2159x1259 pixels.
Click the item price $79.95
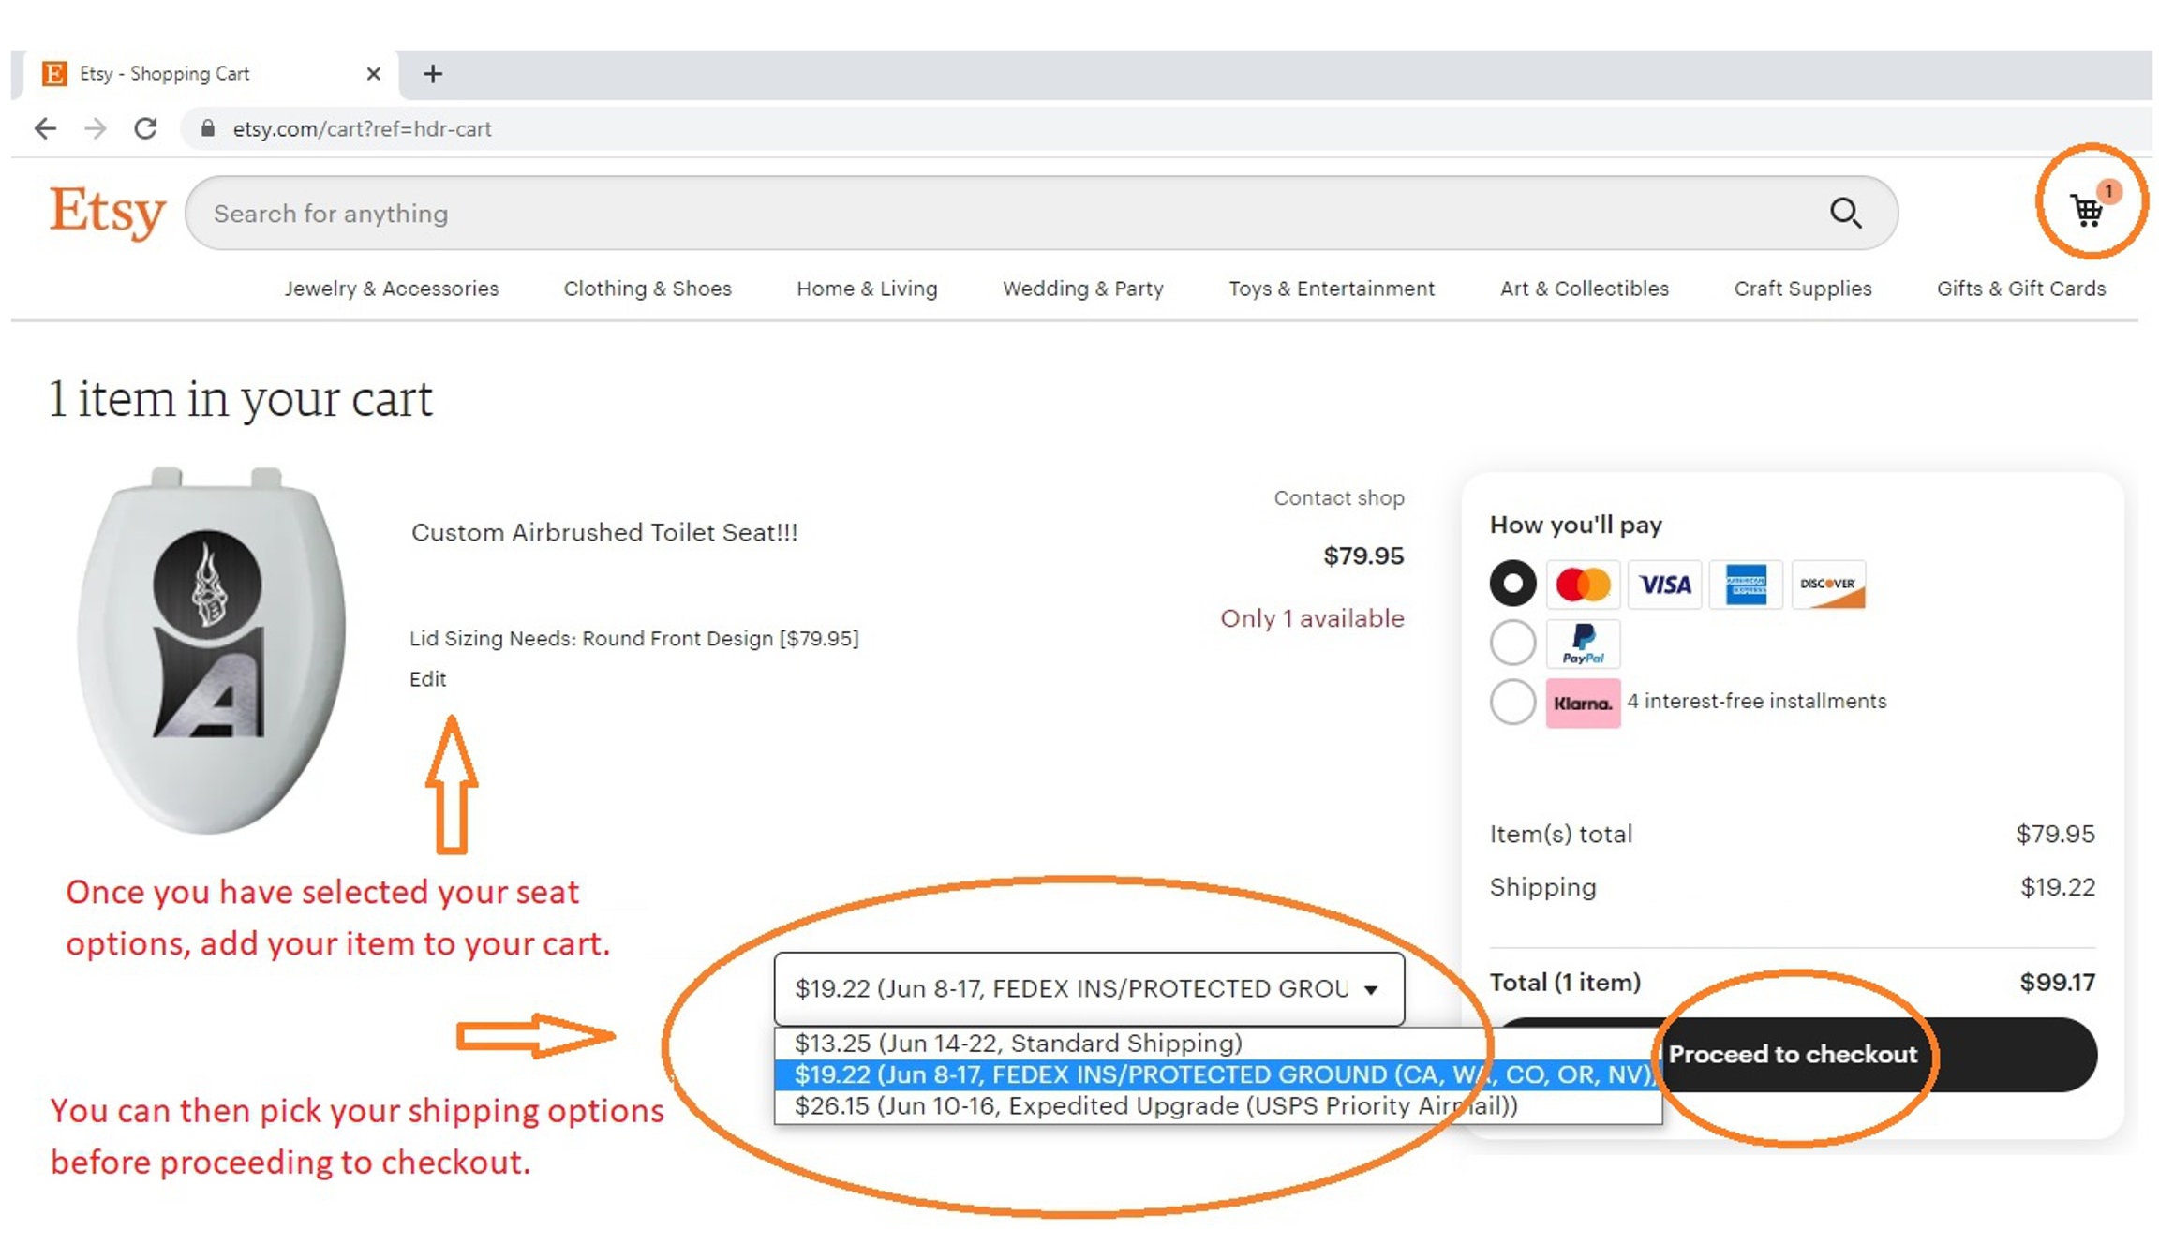1363,556
